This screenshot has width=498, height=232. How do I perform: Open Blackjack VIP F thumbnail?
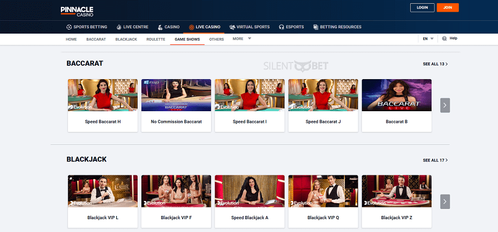(176, 191)
